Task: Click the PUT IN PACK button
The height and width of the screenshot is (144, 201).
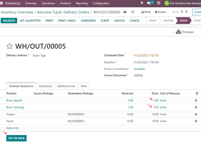Action: [16, 138]
